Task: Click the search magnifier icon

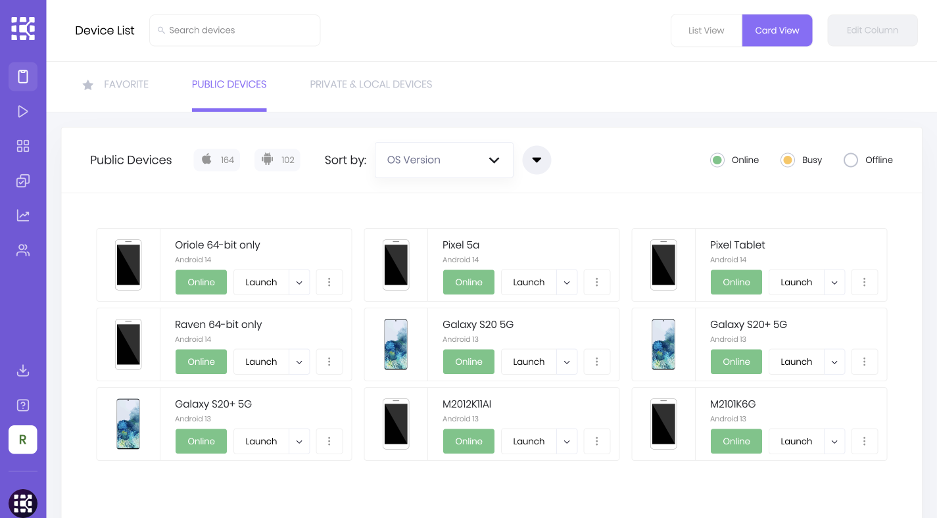Action: pos(161,30)
